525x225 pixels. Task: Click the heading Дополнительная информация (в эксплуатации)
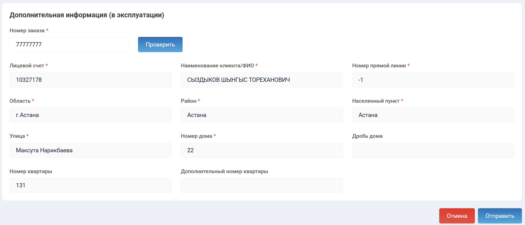[x=87, y=15]
